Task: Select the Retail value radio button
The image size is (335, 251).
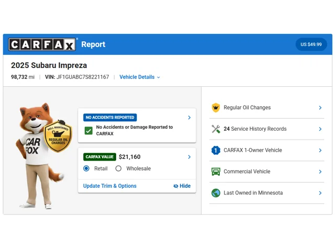Action: tap(86, 168)
